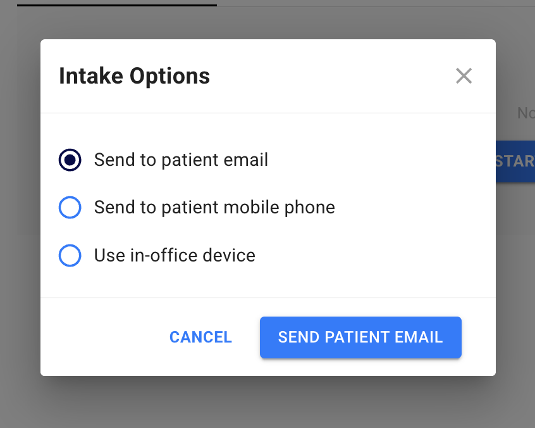Click header space between title and X icon
Viewport: 535px width, 428px height.
pyautogui.click(x=329, y=76)
